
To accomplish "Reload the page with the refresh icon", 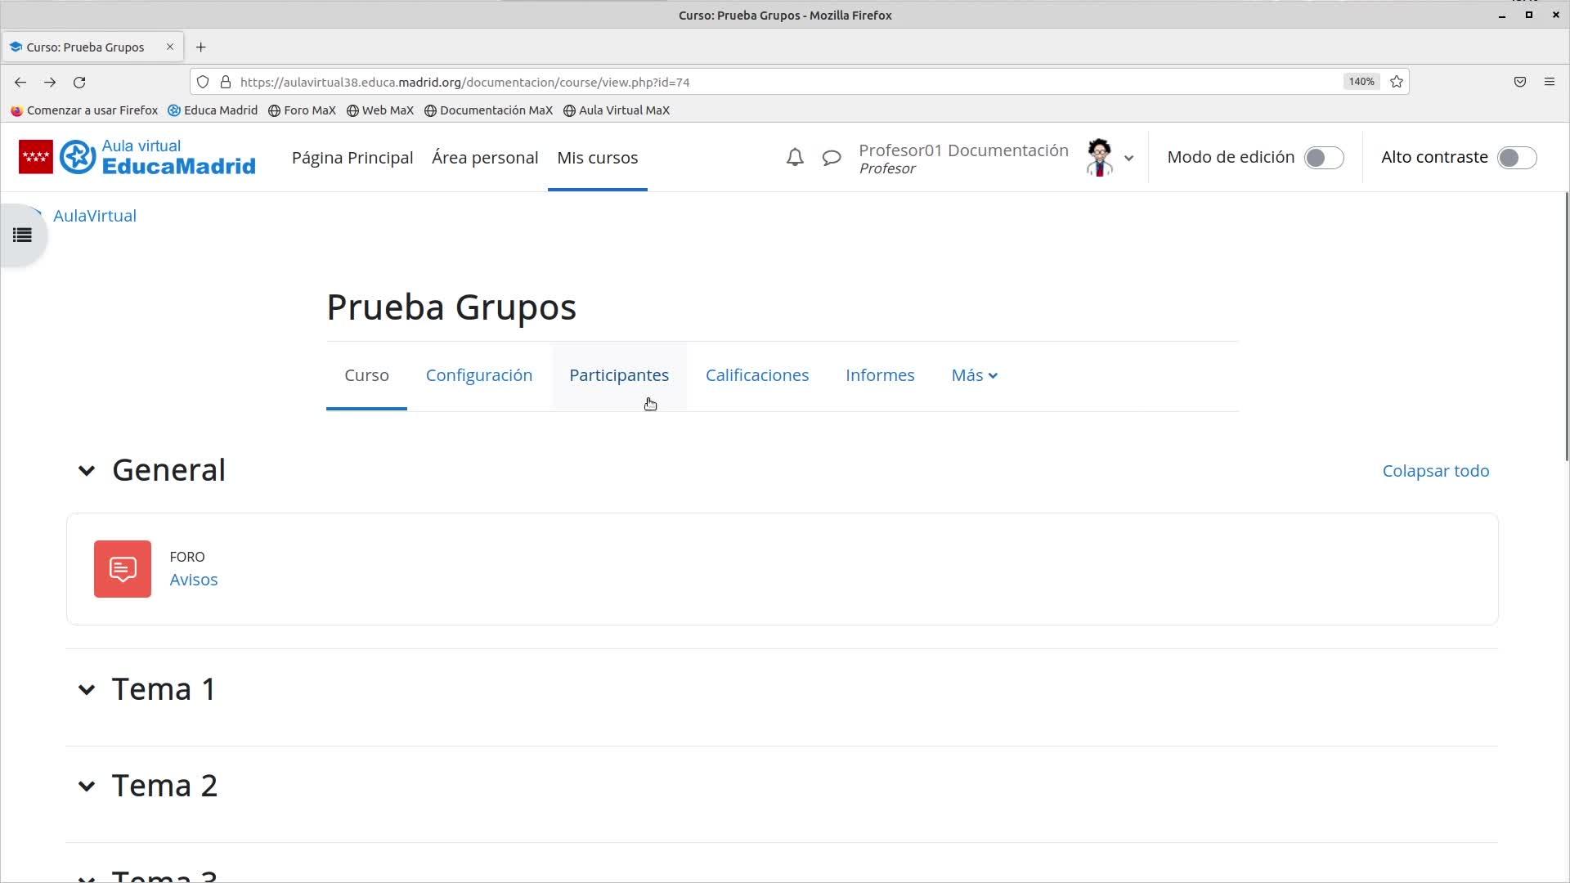I will click(79, 82).
